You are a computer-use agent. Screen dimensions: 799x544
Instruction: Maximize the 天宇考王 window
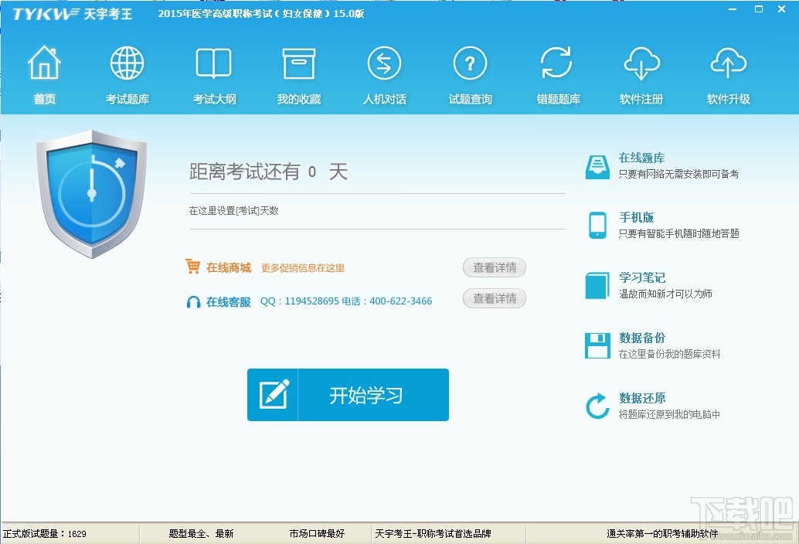759,9
